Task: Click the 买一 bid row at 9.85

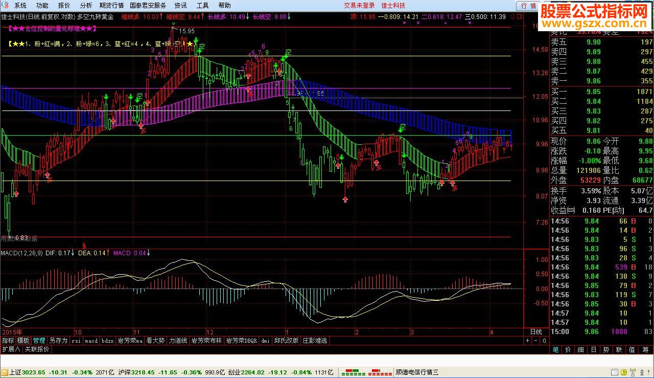Action: (601, 92)
